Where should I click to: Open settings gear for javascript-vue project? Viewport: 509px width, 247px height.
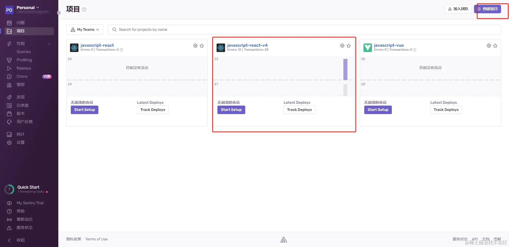(x=489, y=46)
